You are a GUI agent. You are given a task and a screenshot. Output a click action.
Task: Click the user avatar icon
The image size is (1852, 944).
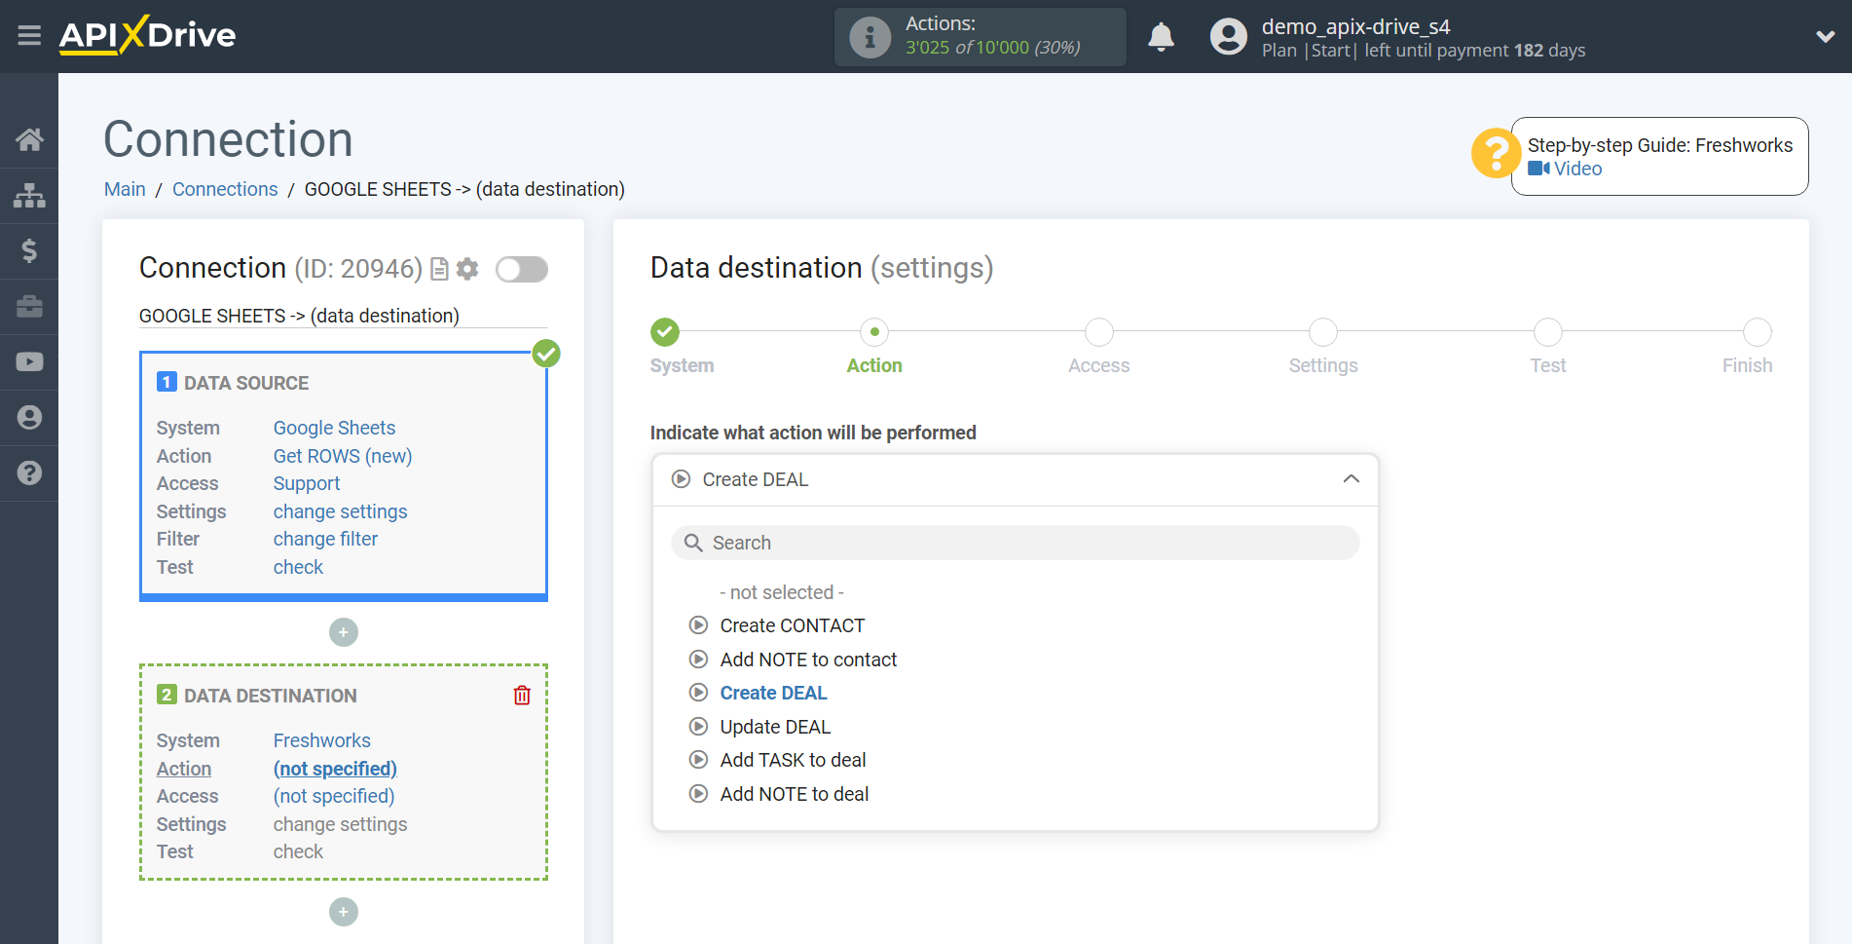pyautogui.click(x=1228, y=37)
